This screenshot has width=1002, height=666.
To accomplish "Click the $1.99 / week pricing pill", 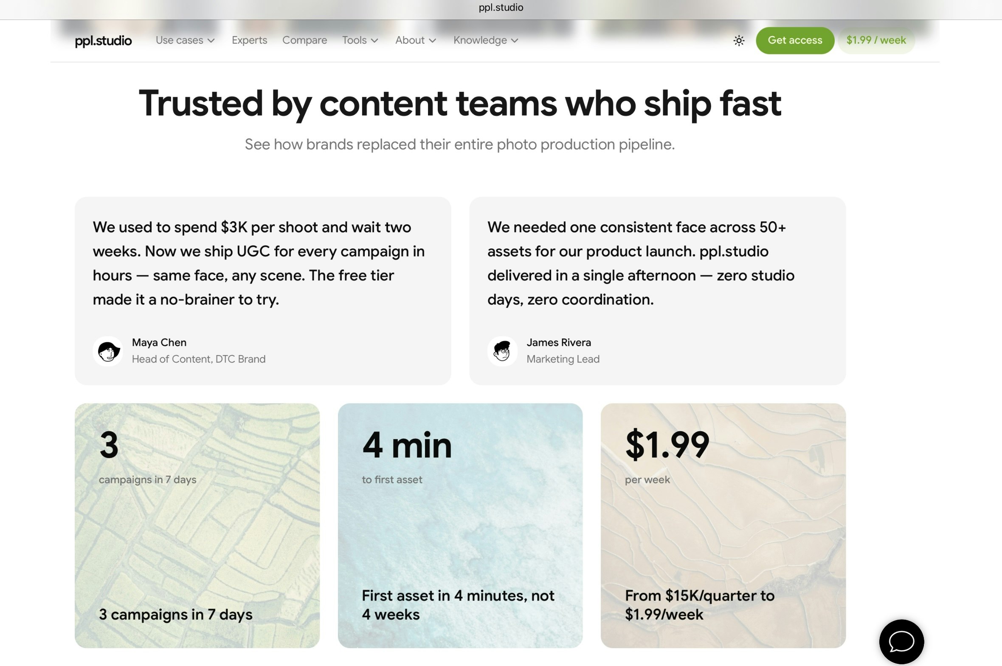I will [x=876, y=40].
